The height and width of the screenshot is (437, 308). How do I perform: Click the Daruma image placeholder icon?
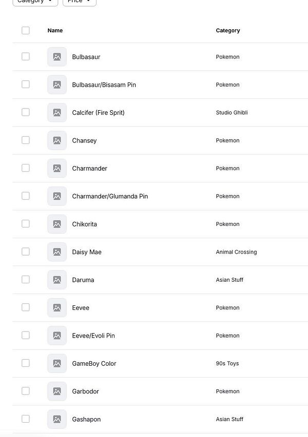(56, 280)
